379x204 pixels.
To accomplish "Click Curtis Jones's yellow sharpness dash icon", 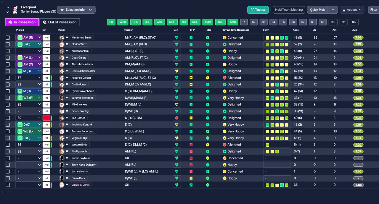I will pyautogui.click(x=191, y=84).
